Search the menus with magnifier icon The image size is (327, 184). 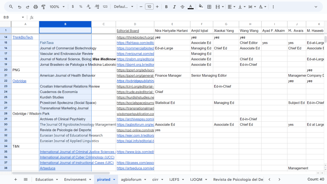(11, 7)
